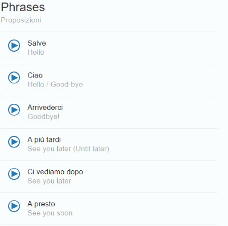The height and width of the screenshot is (226, 228).
Task: Play audio for Salve
Action: pyautogui.click(x=14, y=46)
